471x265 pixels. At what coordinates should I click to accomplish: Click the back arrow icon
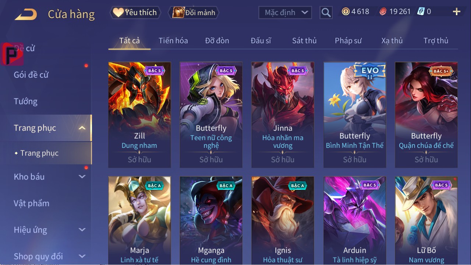coord(26,15)
